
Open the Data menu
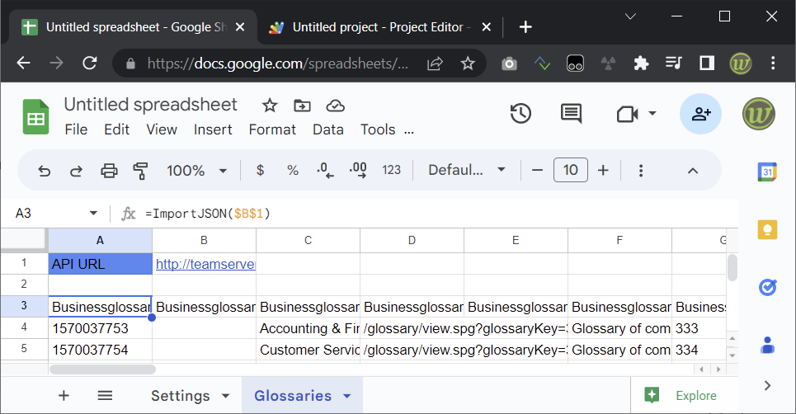click(328, 129)
